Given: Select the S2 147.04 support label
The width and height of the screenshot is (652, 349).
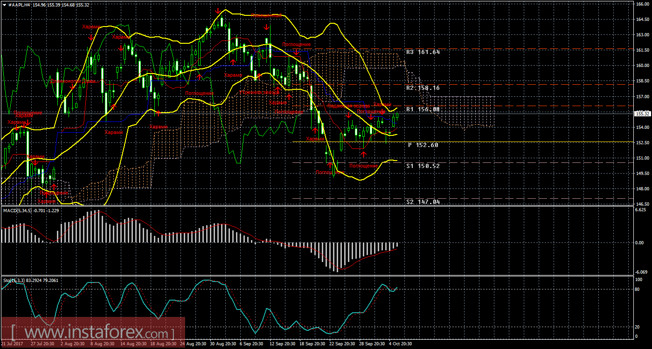Looking at the screenshot, I should 423,202.
